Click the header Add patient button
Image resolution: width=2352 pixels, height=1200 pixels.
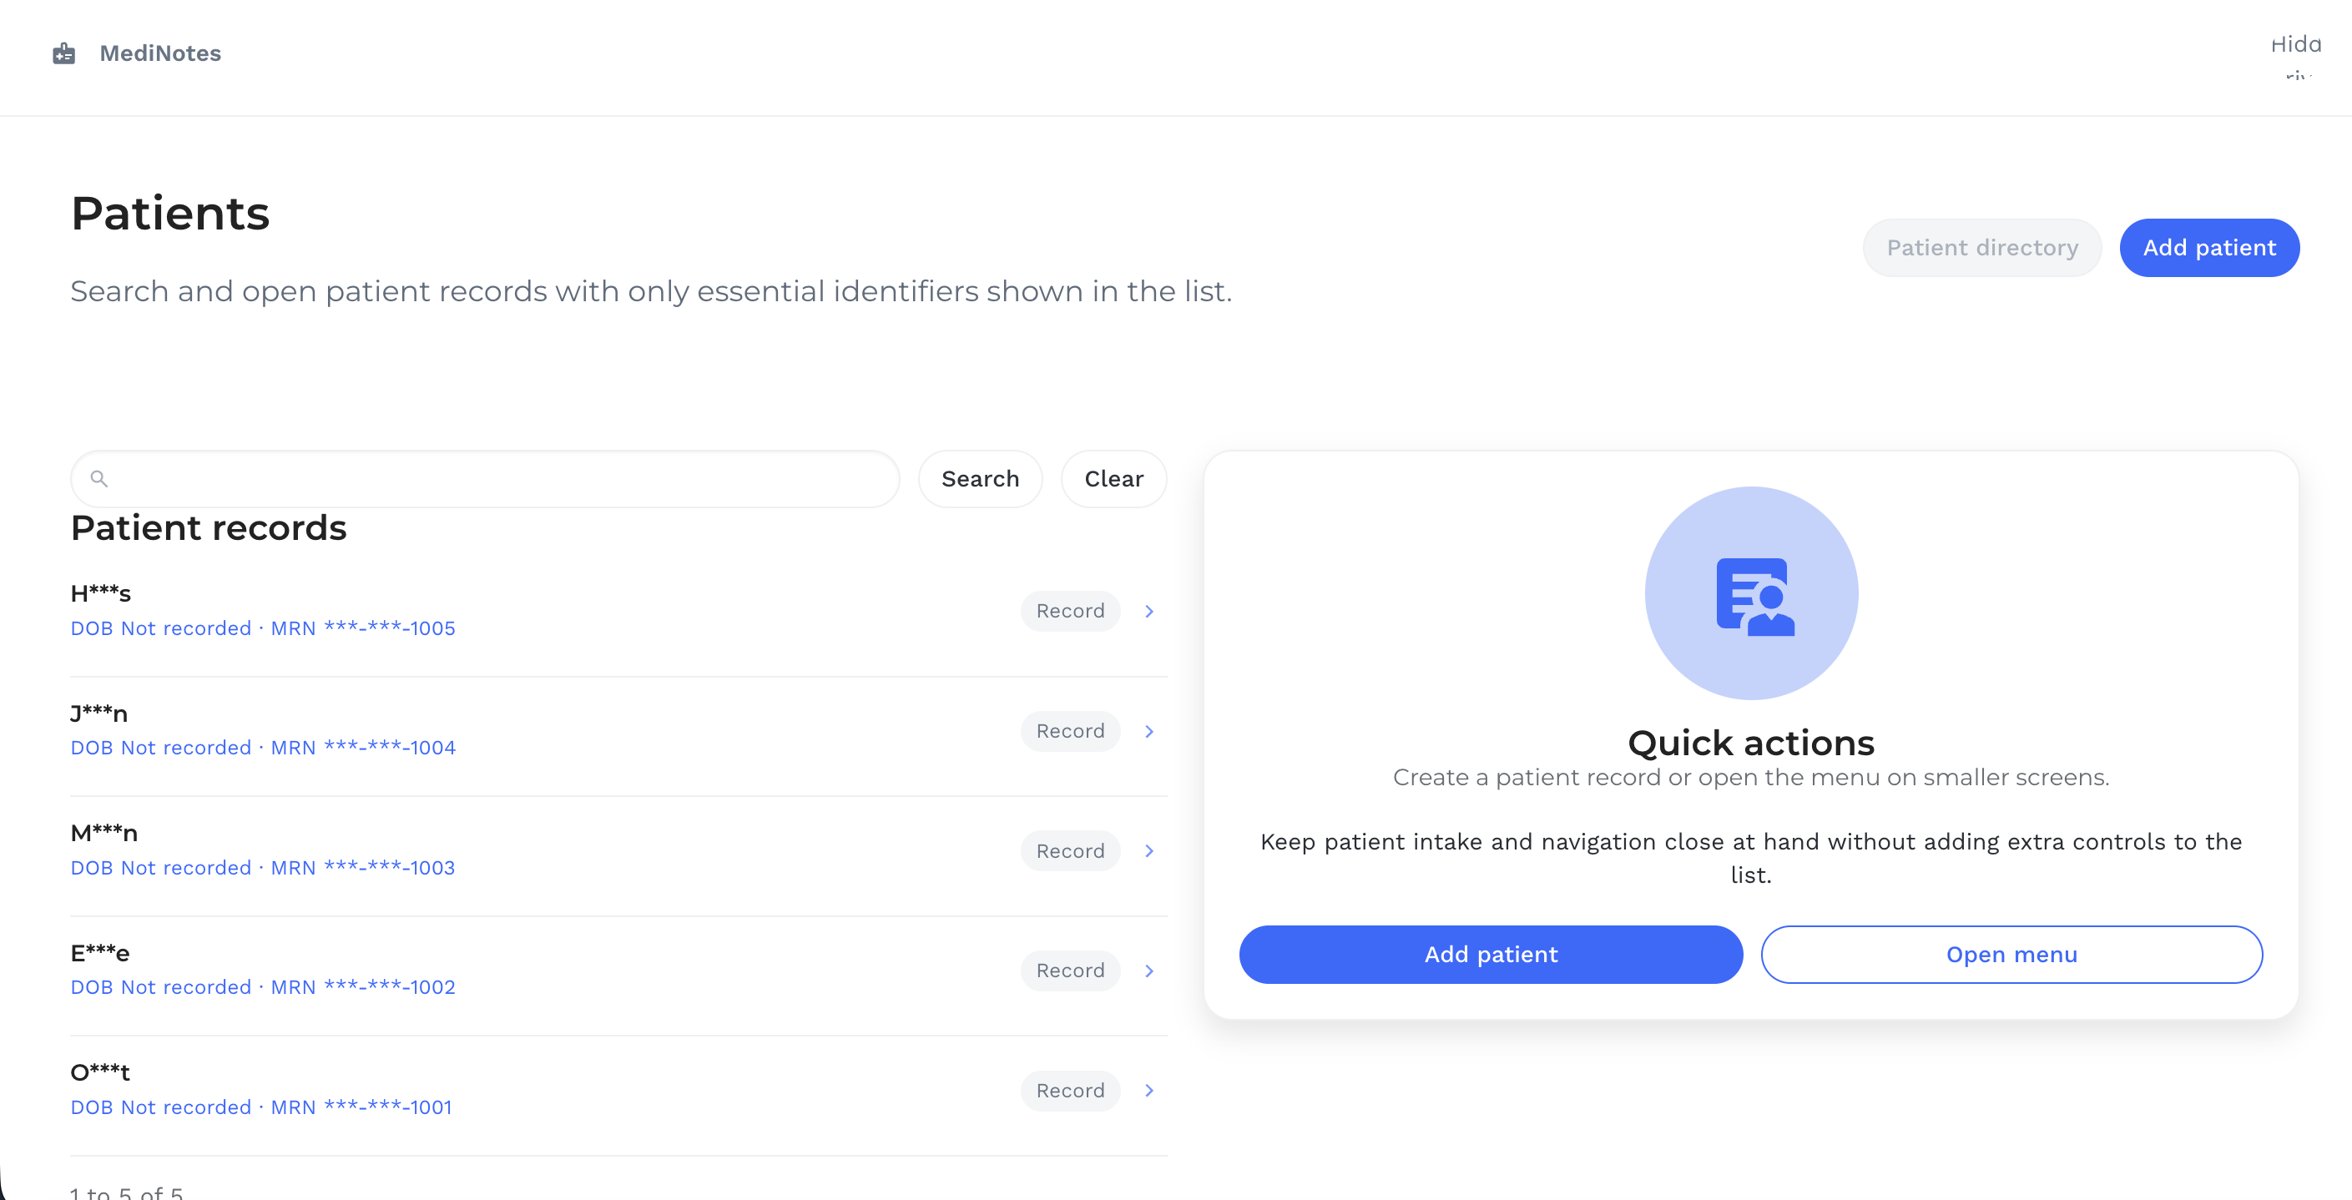click(x=2208, y=247)
